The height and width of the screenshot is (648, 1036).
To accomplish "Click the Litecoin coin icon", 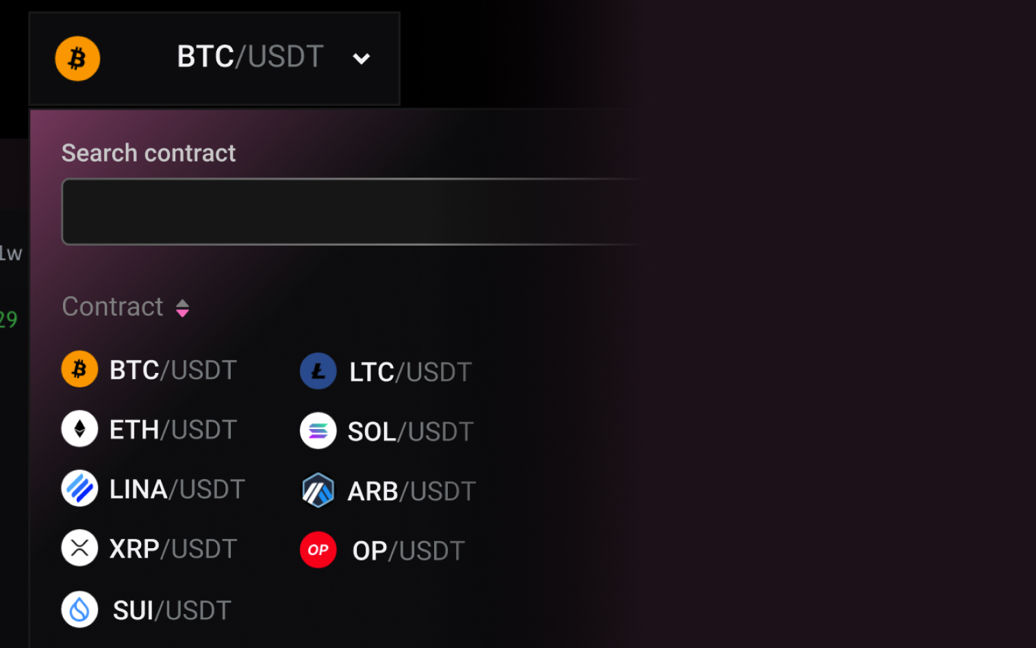I will tap(318, 371).
